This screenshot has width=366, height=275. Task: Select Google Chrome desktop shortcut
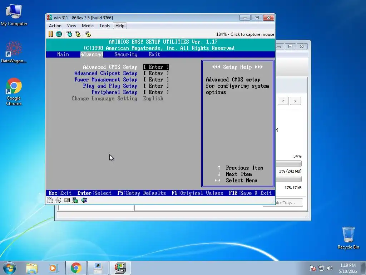[14, 92]
